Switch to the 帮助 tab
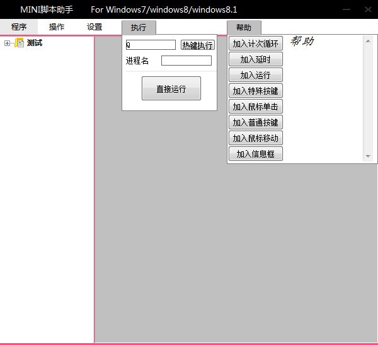 click(244, 28)
